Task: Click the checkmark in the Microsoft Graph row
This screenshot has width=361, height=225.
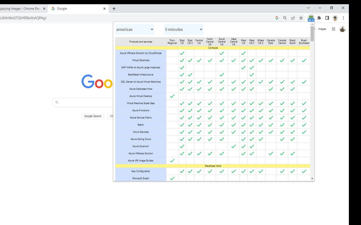Action: pyautogui.click(x=172, y=178)
